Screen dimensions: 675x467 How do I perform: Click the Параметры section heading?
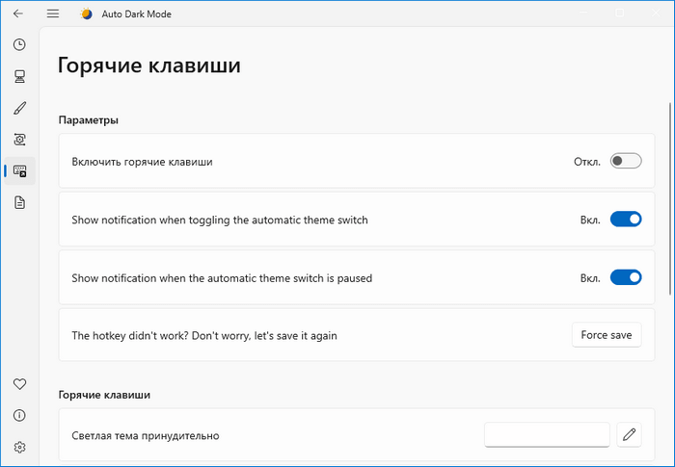click(x=89, y=120)
